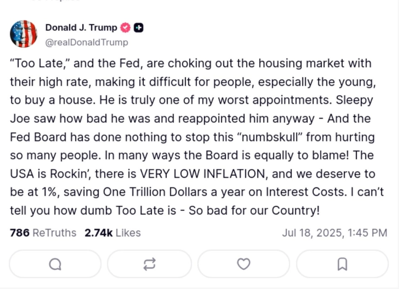Toggle the heart to like the post

(244, 264)
